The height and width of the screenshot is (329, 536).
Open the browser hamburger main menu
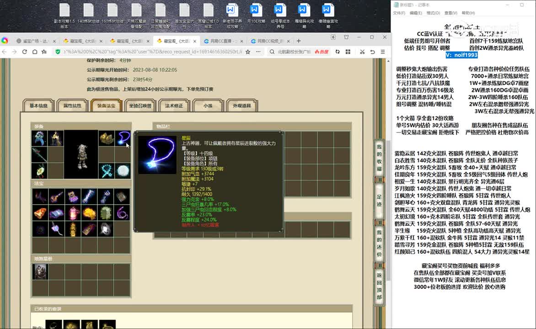coord(383,52)
